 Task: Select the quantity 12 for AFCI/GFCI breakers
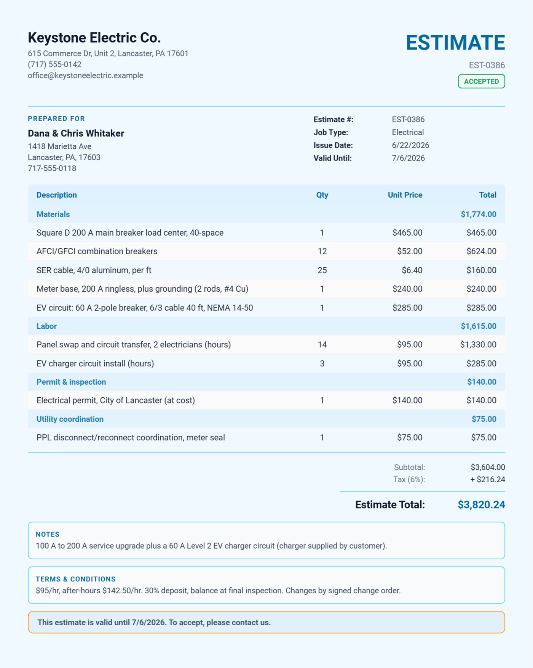click(x=322, y=251)
